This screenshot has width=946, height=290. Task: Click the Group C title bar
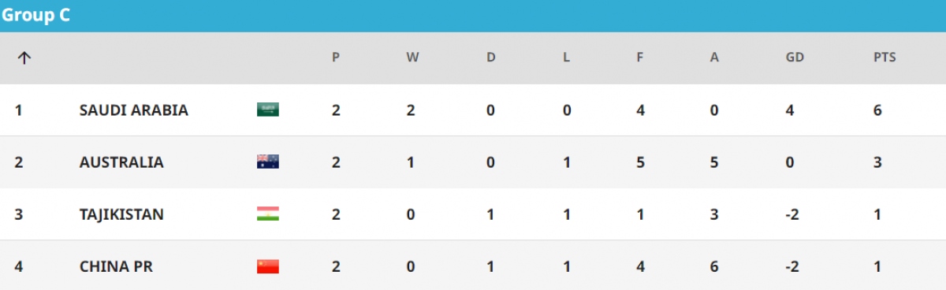tap(473, 16)
